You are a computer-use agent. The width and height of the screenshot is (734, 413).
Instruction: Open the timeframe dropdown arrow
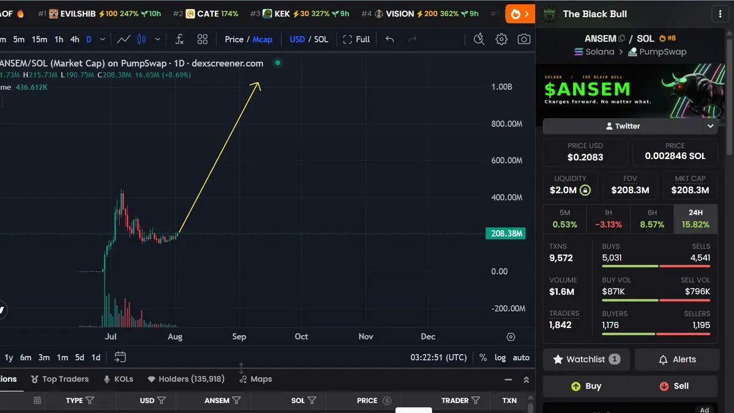(x=102, y=39)
